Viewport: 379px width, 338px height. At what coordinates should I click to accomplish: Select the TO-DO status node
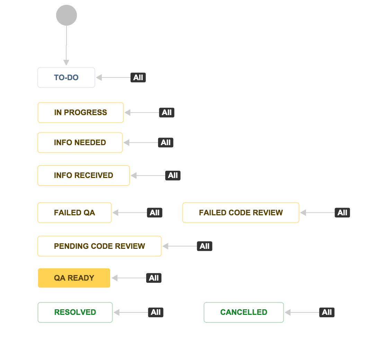66,77
